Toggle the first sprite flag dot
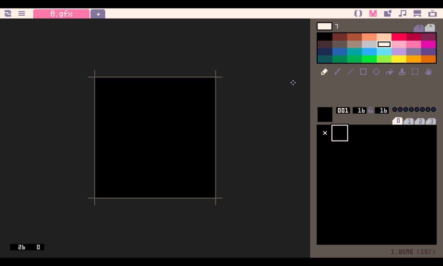The width and height of the screenshot is (443, 266). [x=395, y=110]
